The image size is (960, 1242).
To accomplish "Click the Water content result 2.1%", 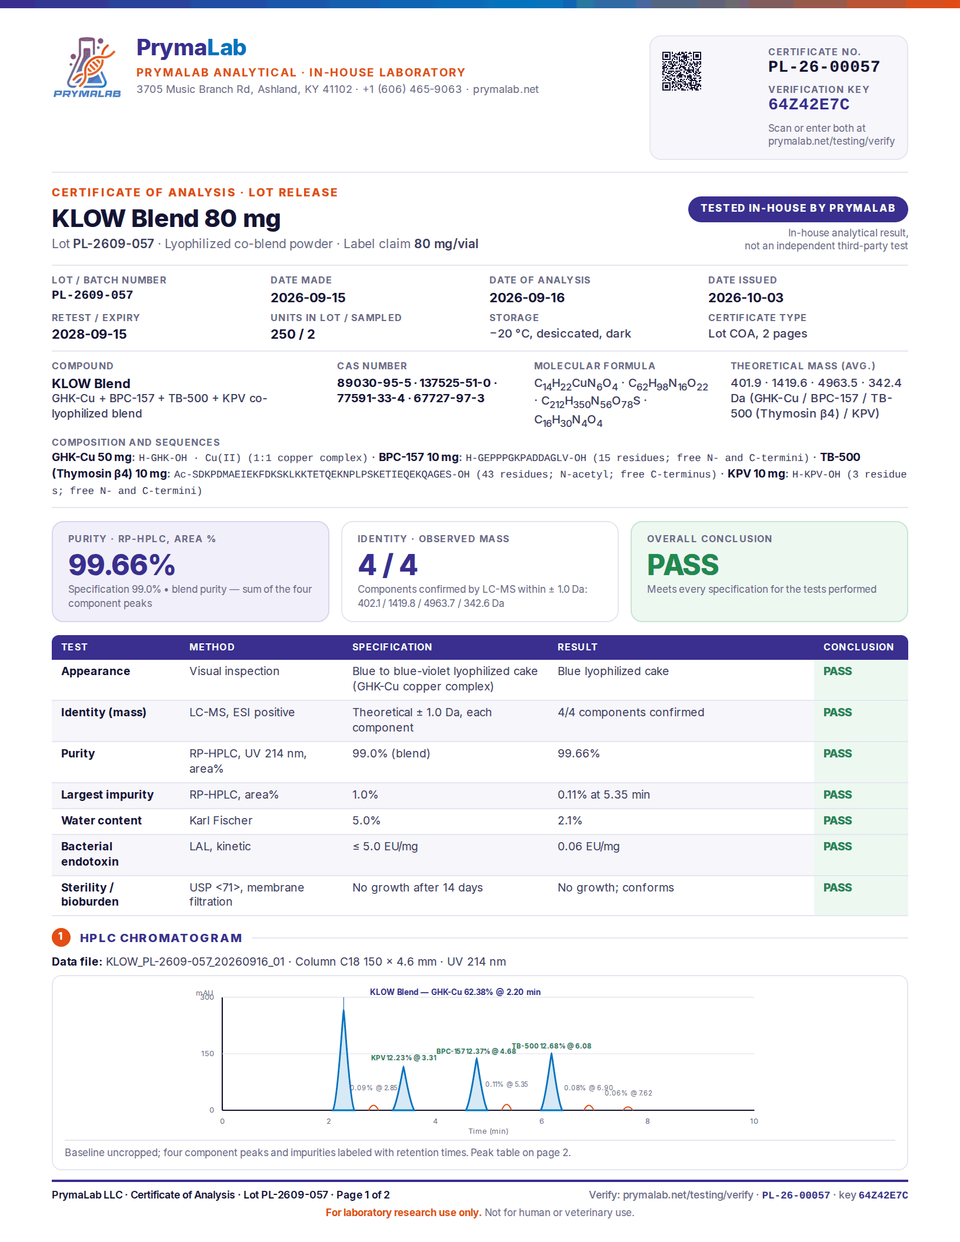I will (569, 820).
